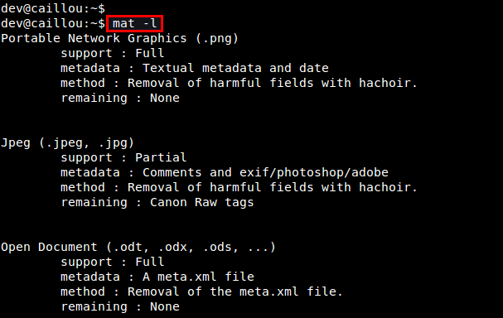Click the 'Jpeg (.jpeg, .jpg)' heading
503x318 pixels.
pyautogui.click(x=67, y=143)
